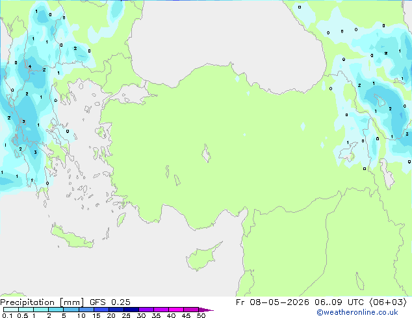
Task: Click the '10' legend scale label
Action: 81,315
